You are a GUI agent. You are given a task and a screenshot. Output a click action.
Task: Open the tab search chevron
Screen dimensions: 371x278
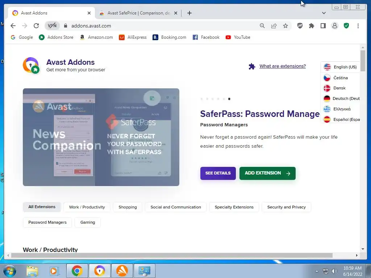click(x=324, y=13)
